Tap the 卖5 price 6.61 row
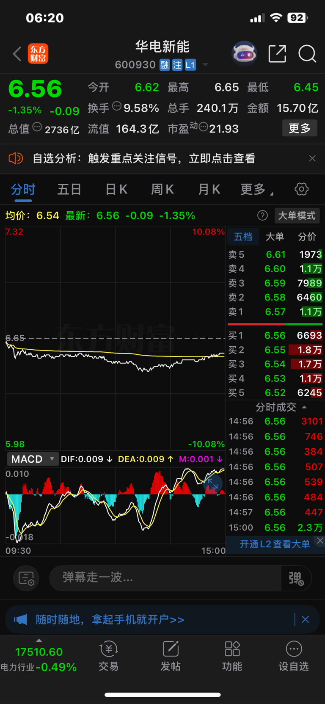Screen dimensions: 325x704 coord(275,254)
